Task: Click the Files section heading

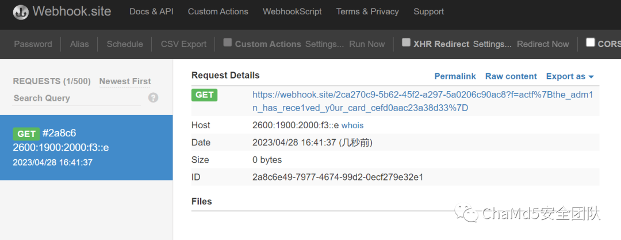Action: point(202,201)
